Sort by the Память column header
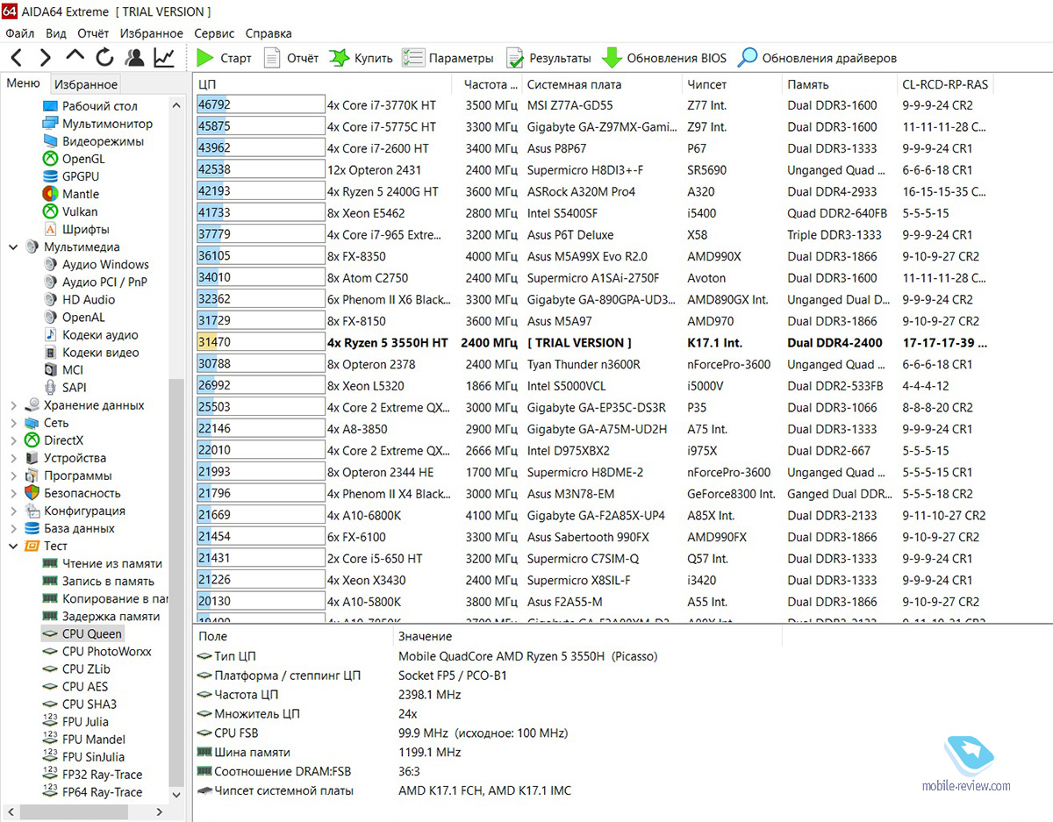Image resolution: width=1053 pixels, height=822 pixels. tap(838, 84)
